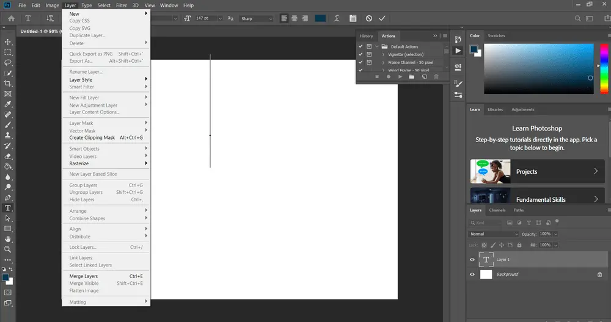Open anti-aliasing Sharp dropdown
The image size is (611, 322).
pos(257,18)
